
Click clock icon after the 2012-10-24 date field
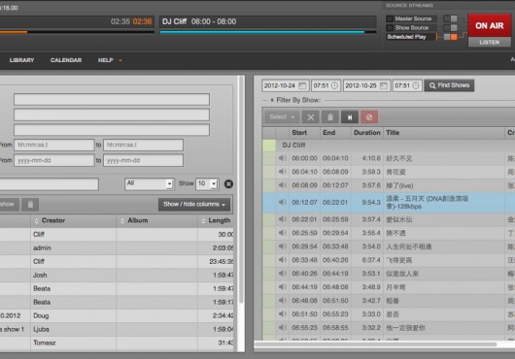[334, 85]
